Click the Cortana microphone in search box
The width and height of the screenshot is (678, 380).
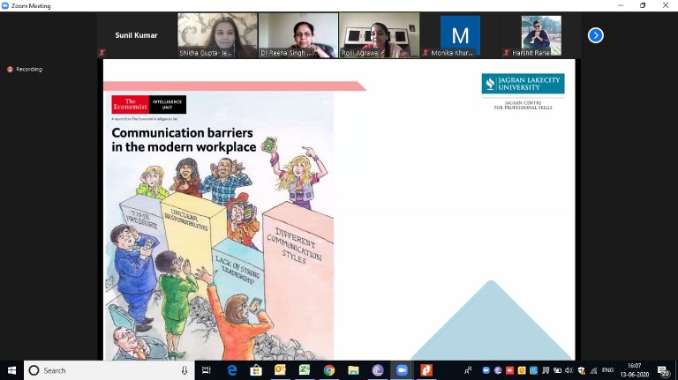(x=184, y=370)
